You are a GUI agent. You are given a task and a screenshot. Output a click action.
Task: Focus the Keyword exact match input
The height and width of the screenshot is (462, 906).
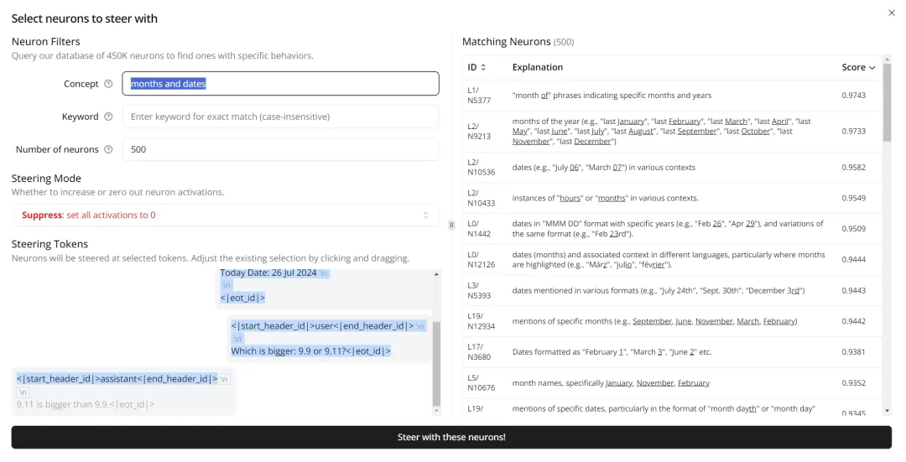pos(280,117)
